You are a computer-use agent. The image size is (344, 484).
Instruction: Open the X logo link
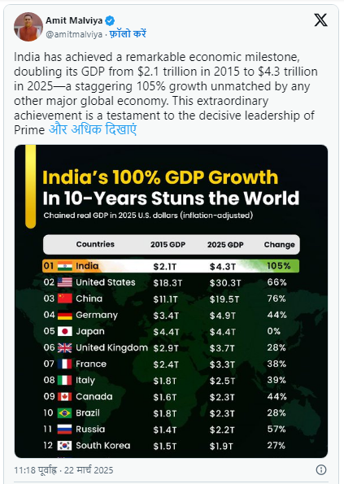pos(320,20)
